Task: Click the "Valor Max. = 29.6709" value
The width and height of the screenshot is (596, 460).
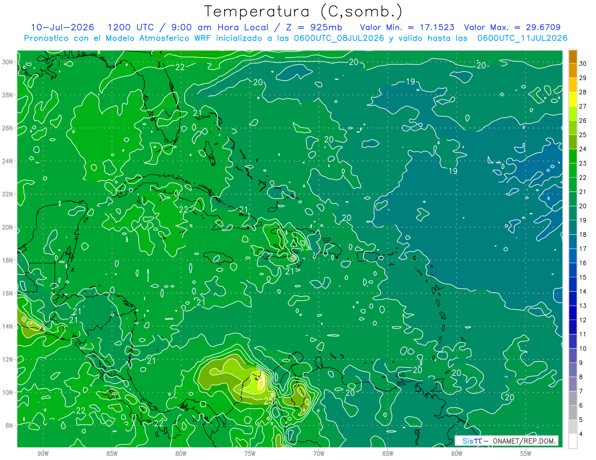Action: (513, 27)
